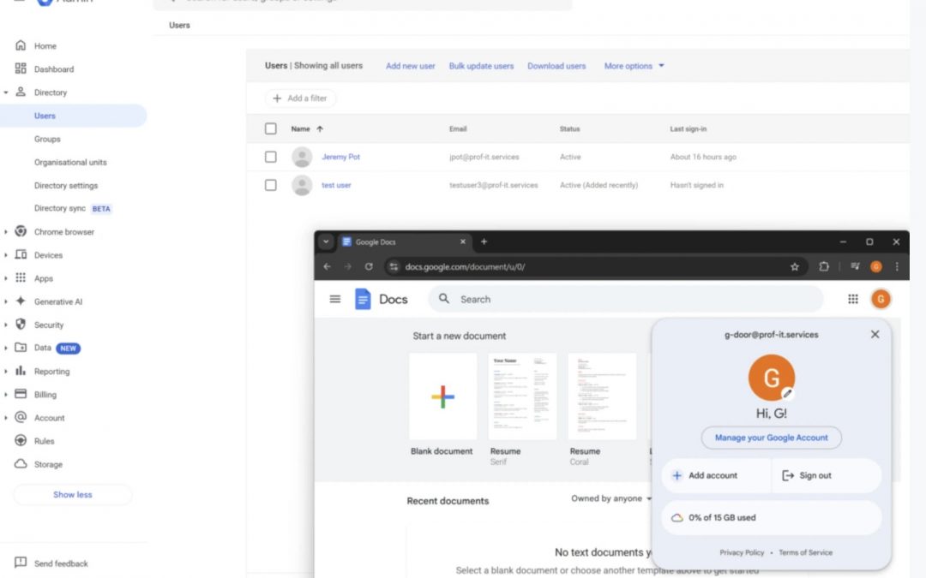Click the Reporting bar chart icon
This screenshot has width=926, height=578.
tap(21, 371)
